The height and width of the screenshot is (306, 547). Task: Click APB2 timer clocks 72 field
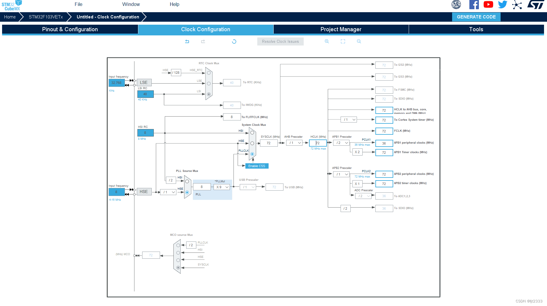click(384, 184)
